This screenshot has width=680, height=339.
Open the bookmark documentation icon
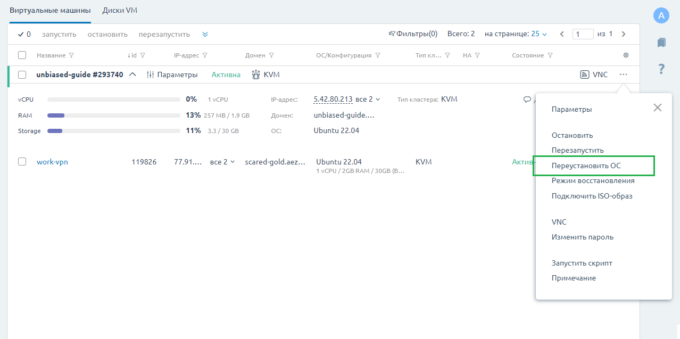click(661, 43)
